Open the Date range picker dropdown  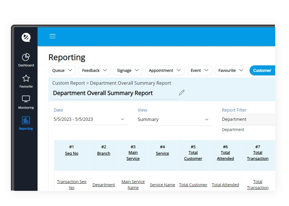coord(90,119)
